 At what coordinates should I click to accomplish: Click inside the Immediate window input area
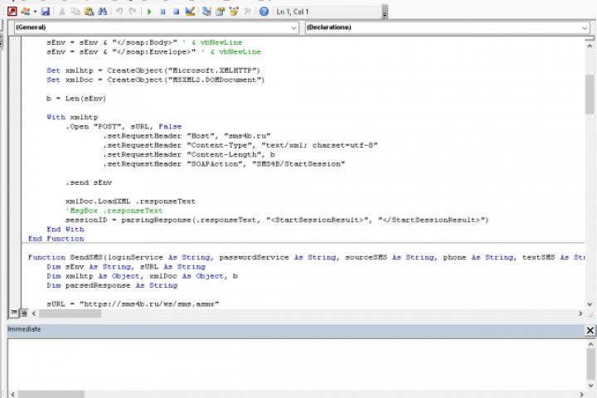click(297, 364)
